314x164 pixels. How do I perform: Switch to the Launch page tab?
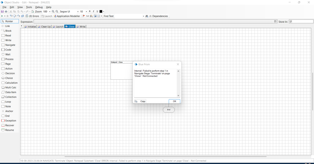(58, 27)
